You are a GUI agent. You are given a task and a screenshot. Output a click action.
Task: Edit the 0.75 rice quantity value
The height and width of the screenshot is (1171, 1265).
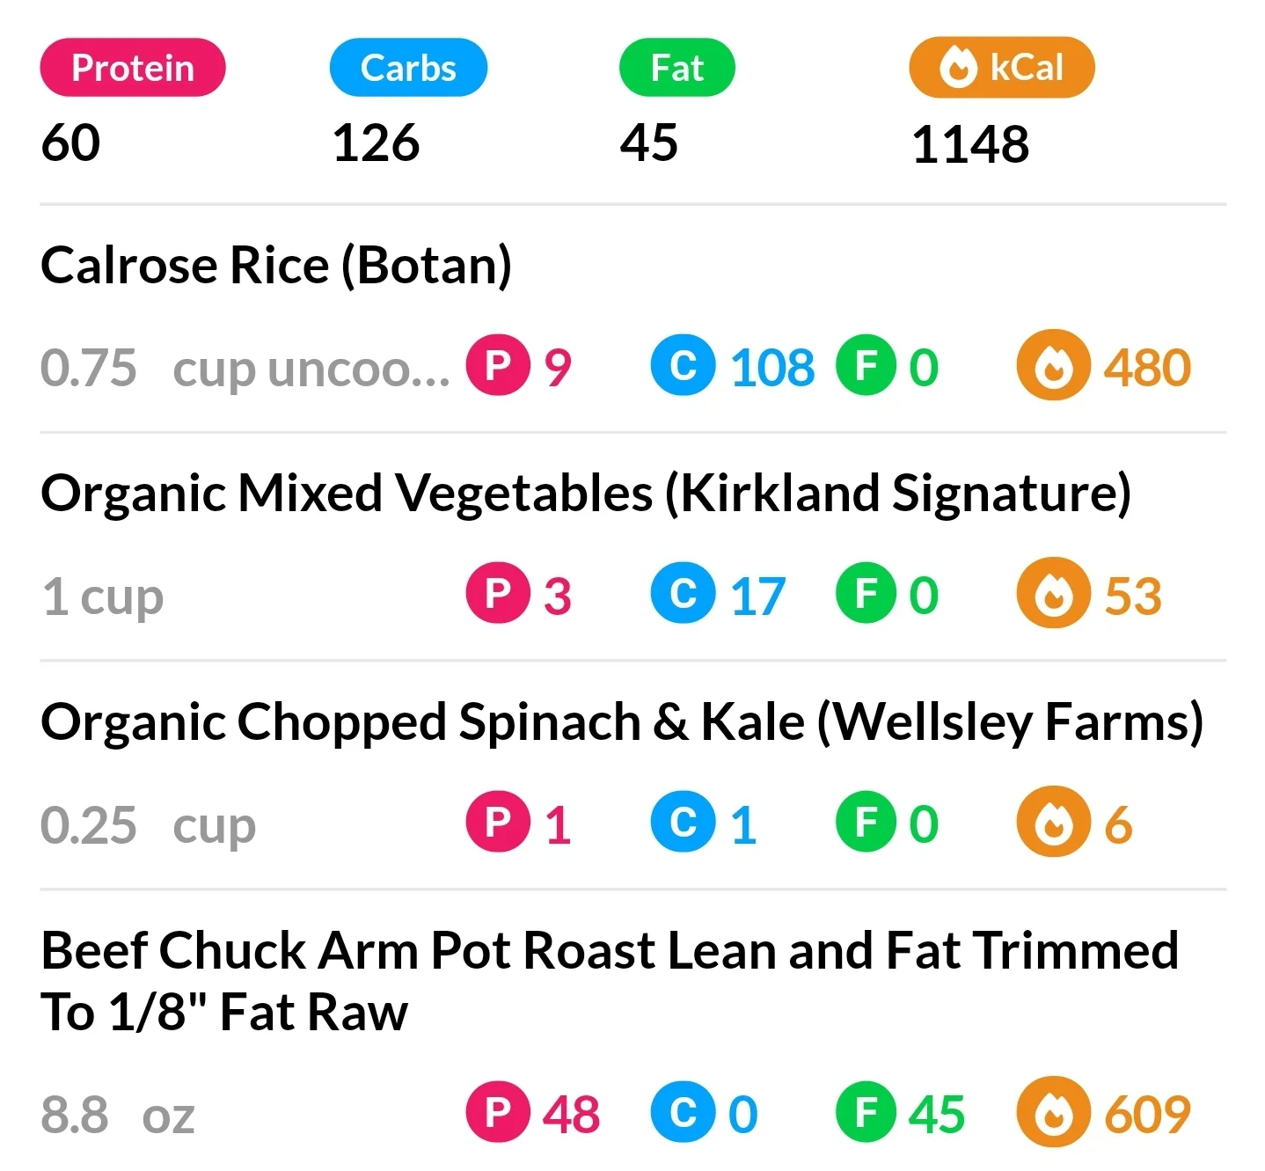[x=89, y=368]
